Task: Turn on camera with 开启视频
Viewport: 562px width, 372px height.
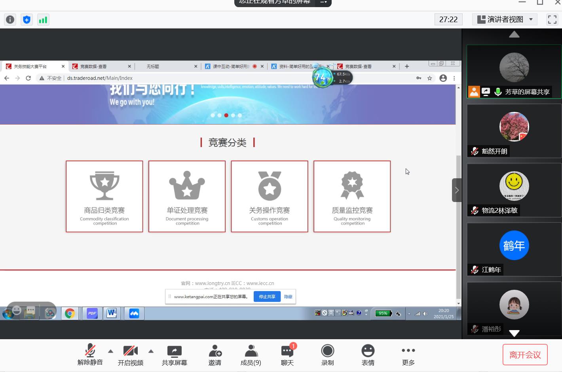Action: (x=130, y=355)
